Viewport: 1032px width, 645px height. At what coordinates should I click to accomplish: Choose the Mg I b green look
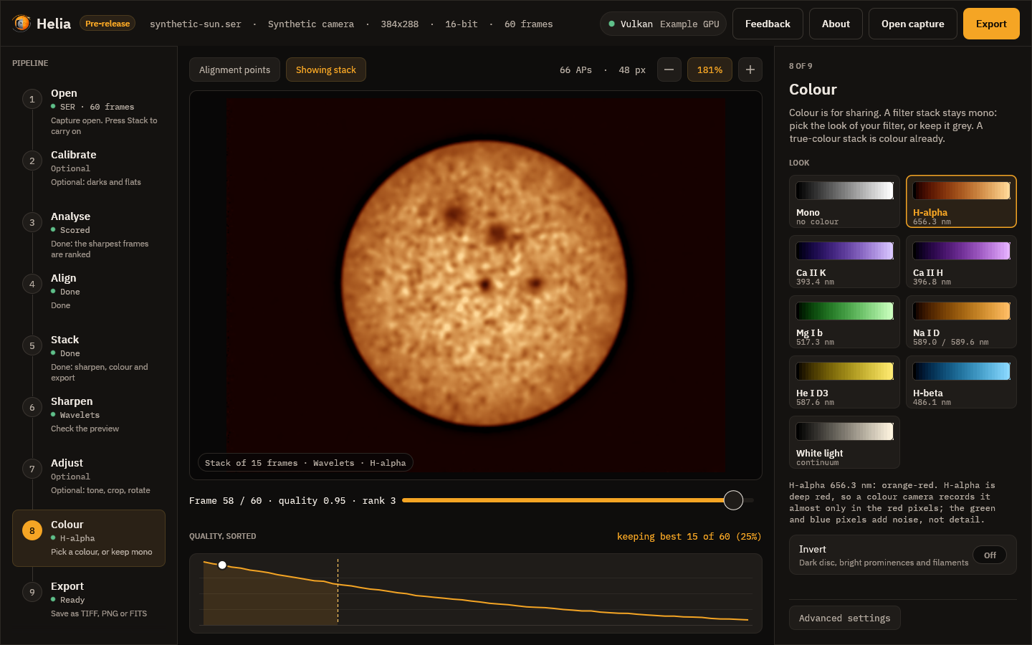click(844, 322)
